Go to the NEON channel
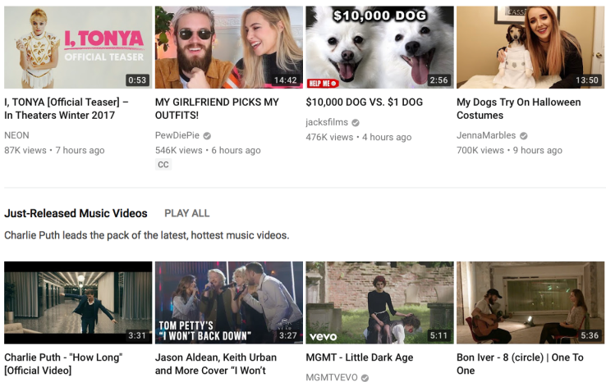Image resolution: width=606 pixels, height=382 pixels. coord(16,135)
